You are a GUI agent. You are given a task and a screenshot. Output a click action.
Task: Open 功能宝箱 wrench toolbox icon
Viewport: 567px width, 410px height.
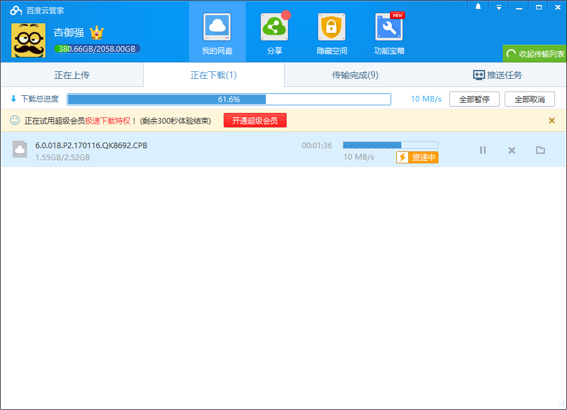point(389,28)
